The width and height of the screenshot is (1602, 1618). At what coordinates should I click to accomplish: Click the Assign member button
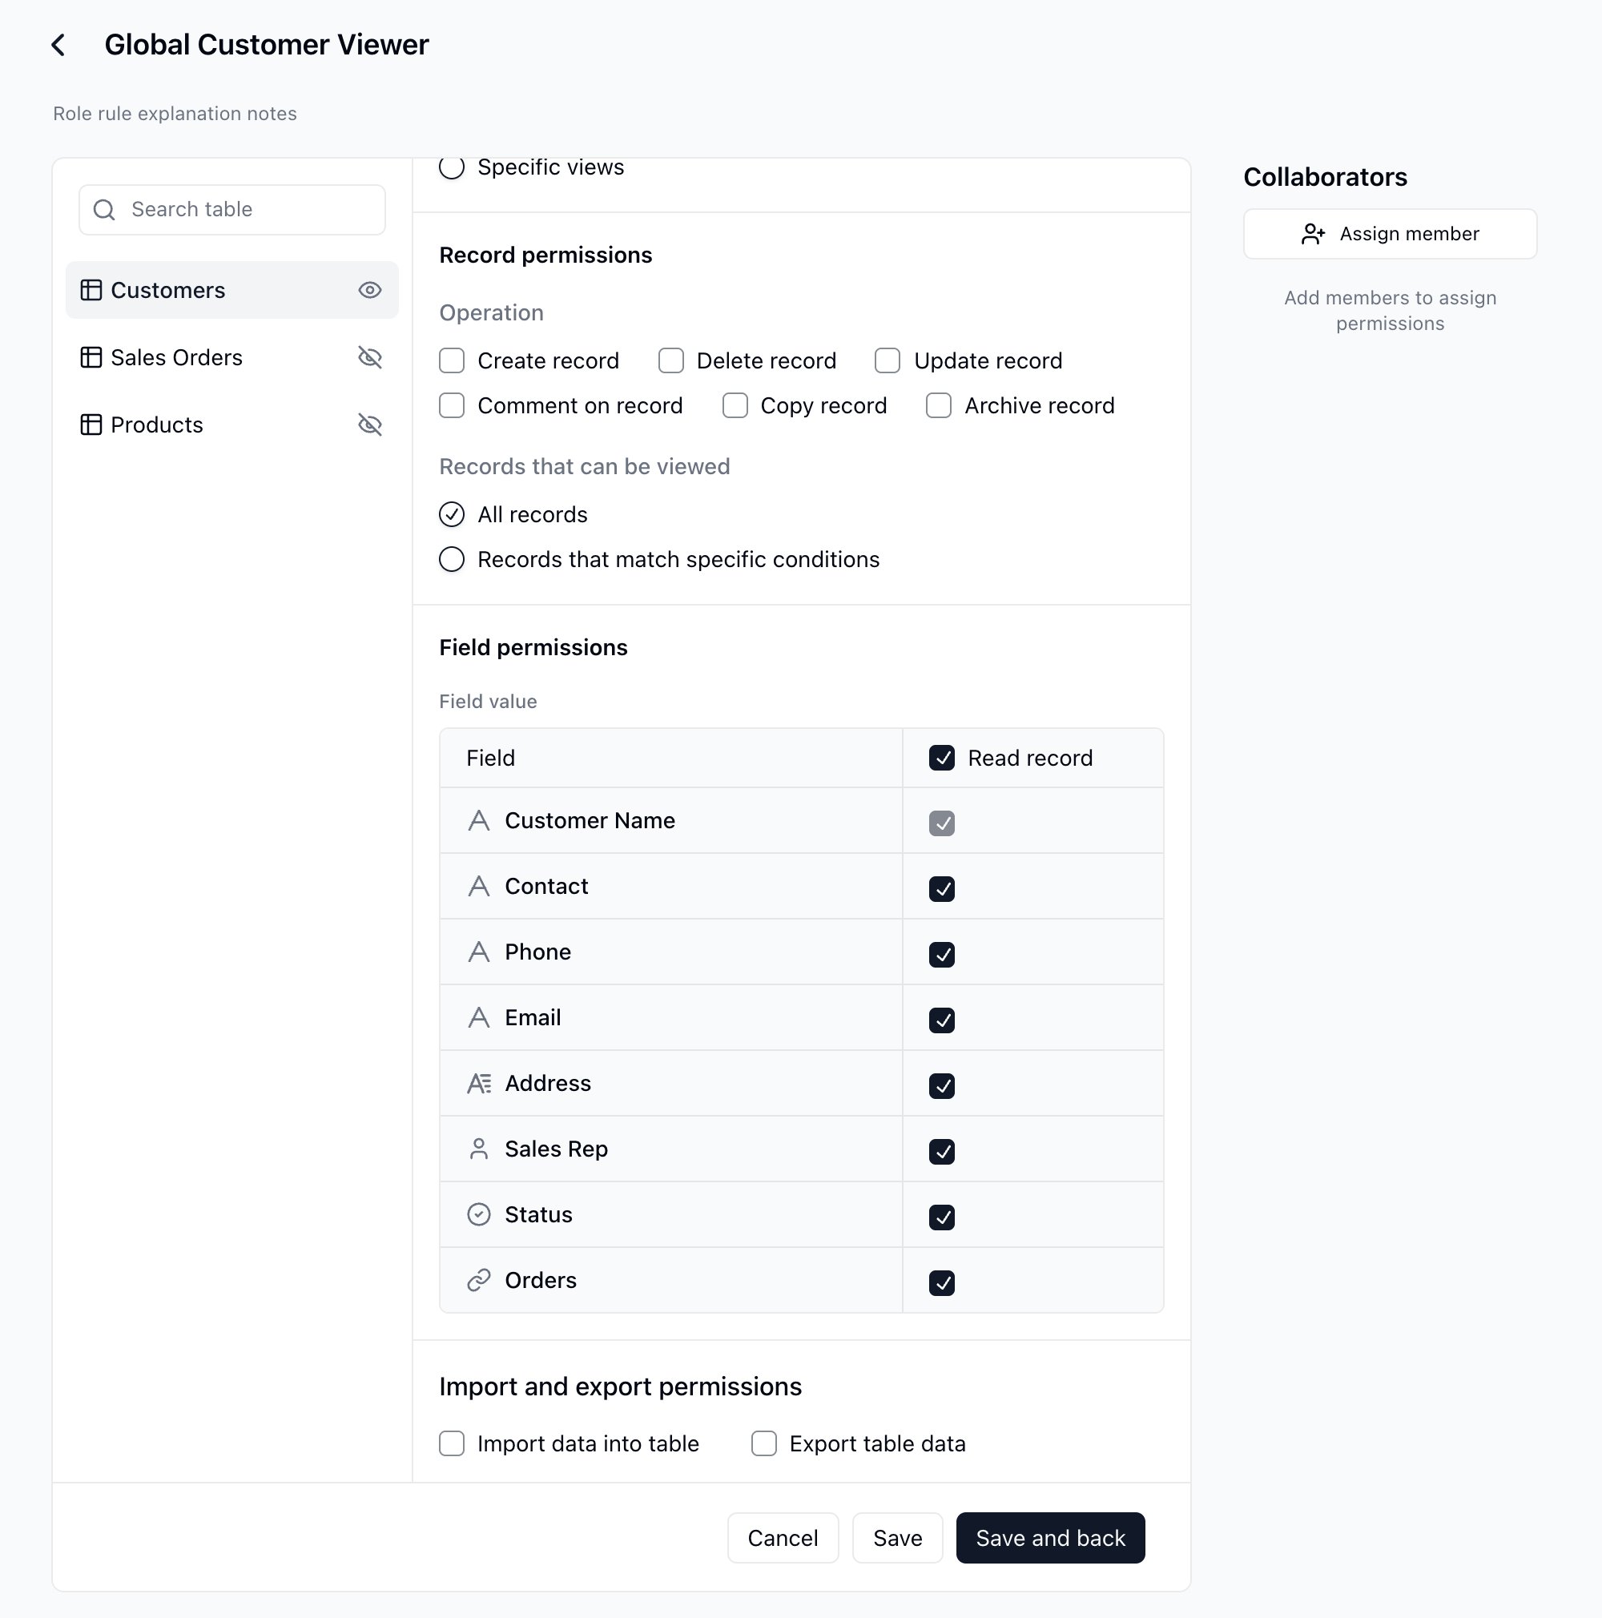pyautogui.click(x=1390, y=234)
